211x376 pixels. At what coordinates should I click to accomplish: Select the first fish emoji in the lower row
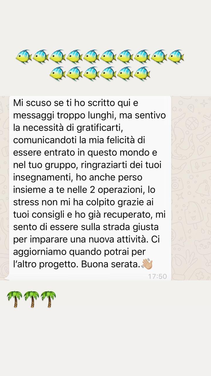click(58, 74)
